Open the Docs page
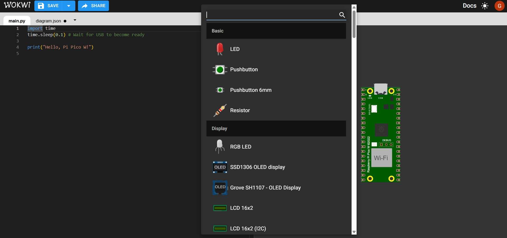This screenshot has width=507, height=238. (x=470, y=6)
